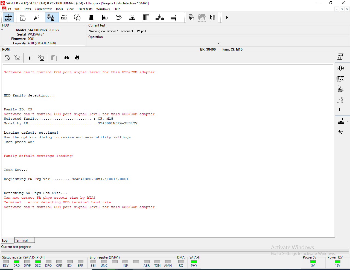This screenshot has width=350, height=270.
Task: Open the hammer and wrench tools icon
Action: coord(340,132)
